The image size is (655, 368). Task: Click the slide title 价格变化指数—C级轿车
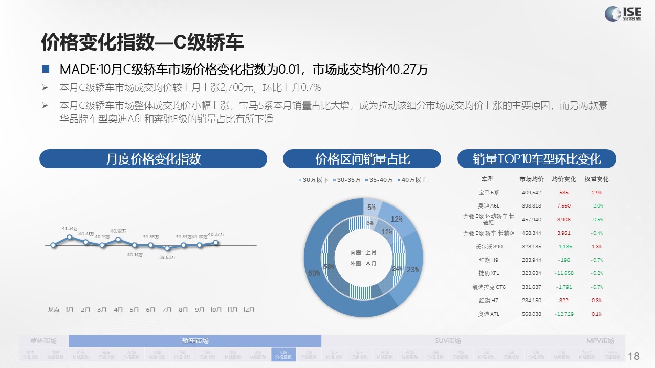point(142,43)
